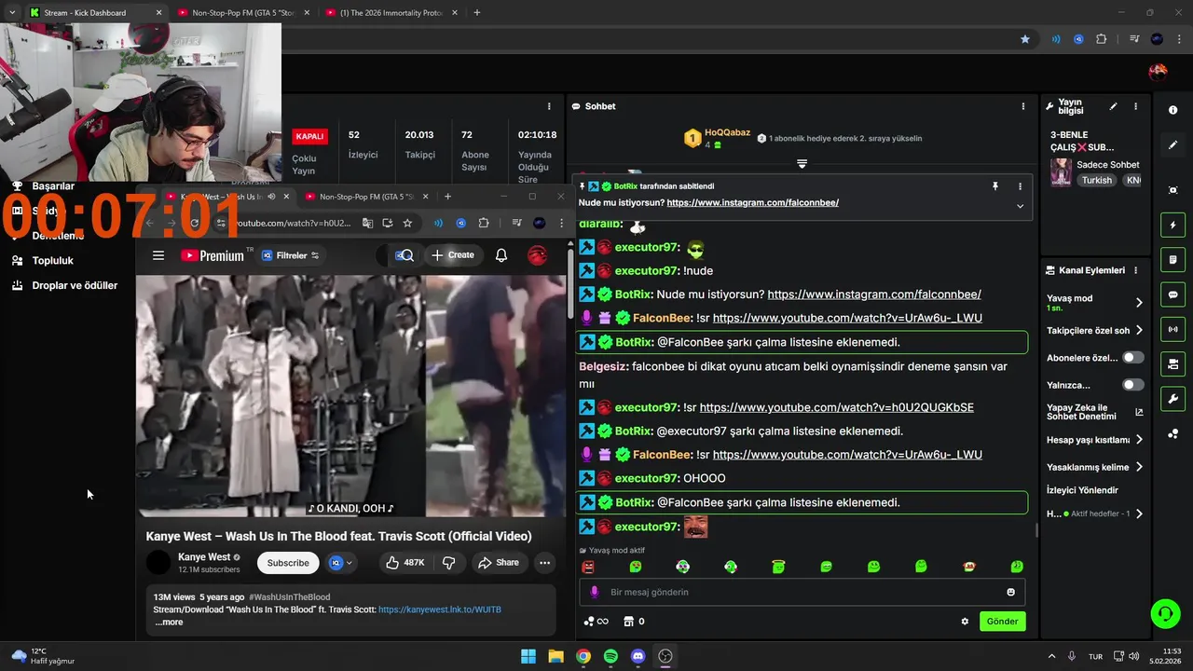Viewport: 1193px width, 671px height.
Task: Click green headset support button
Action: pyautogui.click(x=1165, y=613)
